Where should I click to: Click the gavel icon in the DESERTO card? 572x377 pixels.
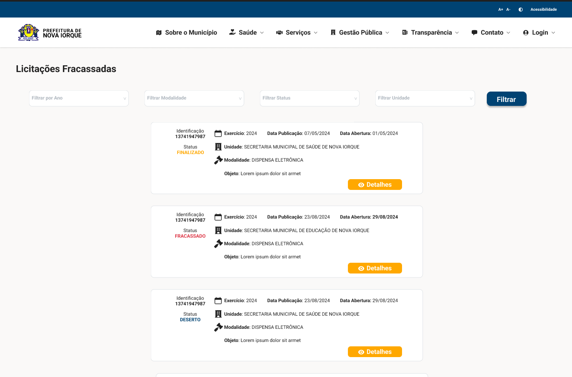[218, 327]
